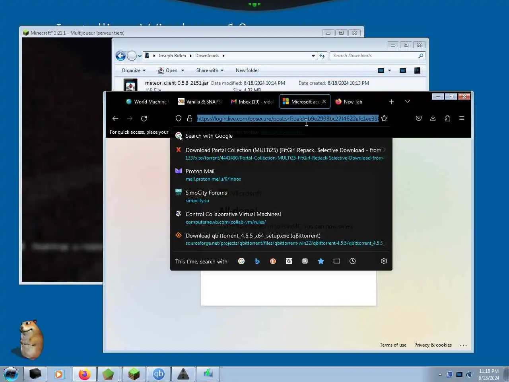The height and width of the screenshot is (382, 509).
Task: Open Firefox hamburger application menu
Action: pos(462,118)
